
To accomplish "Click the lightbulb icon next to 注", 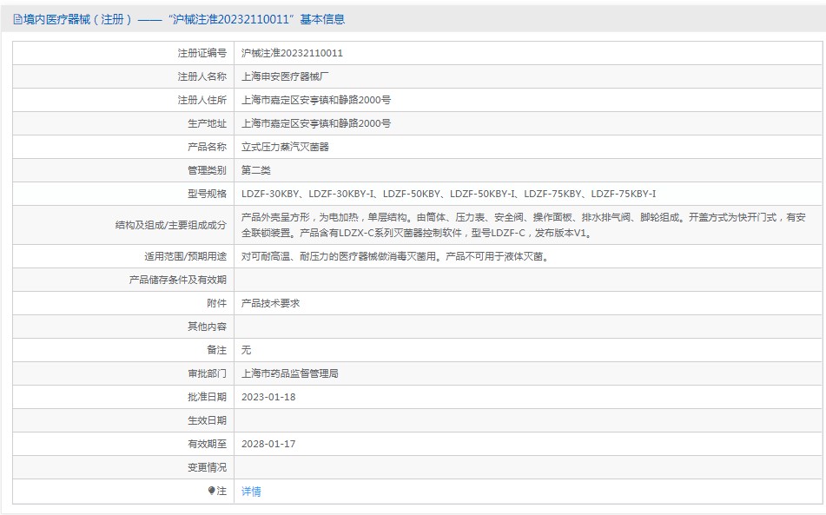I will pos(211,491).
